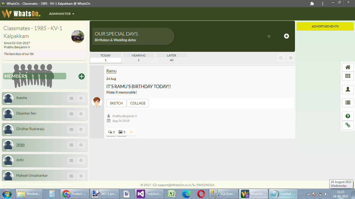This screenshot has height=199, width=355.
Task: Switch to the TODAY tab
Action: (x=106, y=58)
